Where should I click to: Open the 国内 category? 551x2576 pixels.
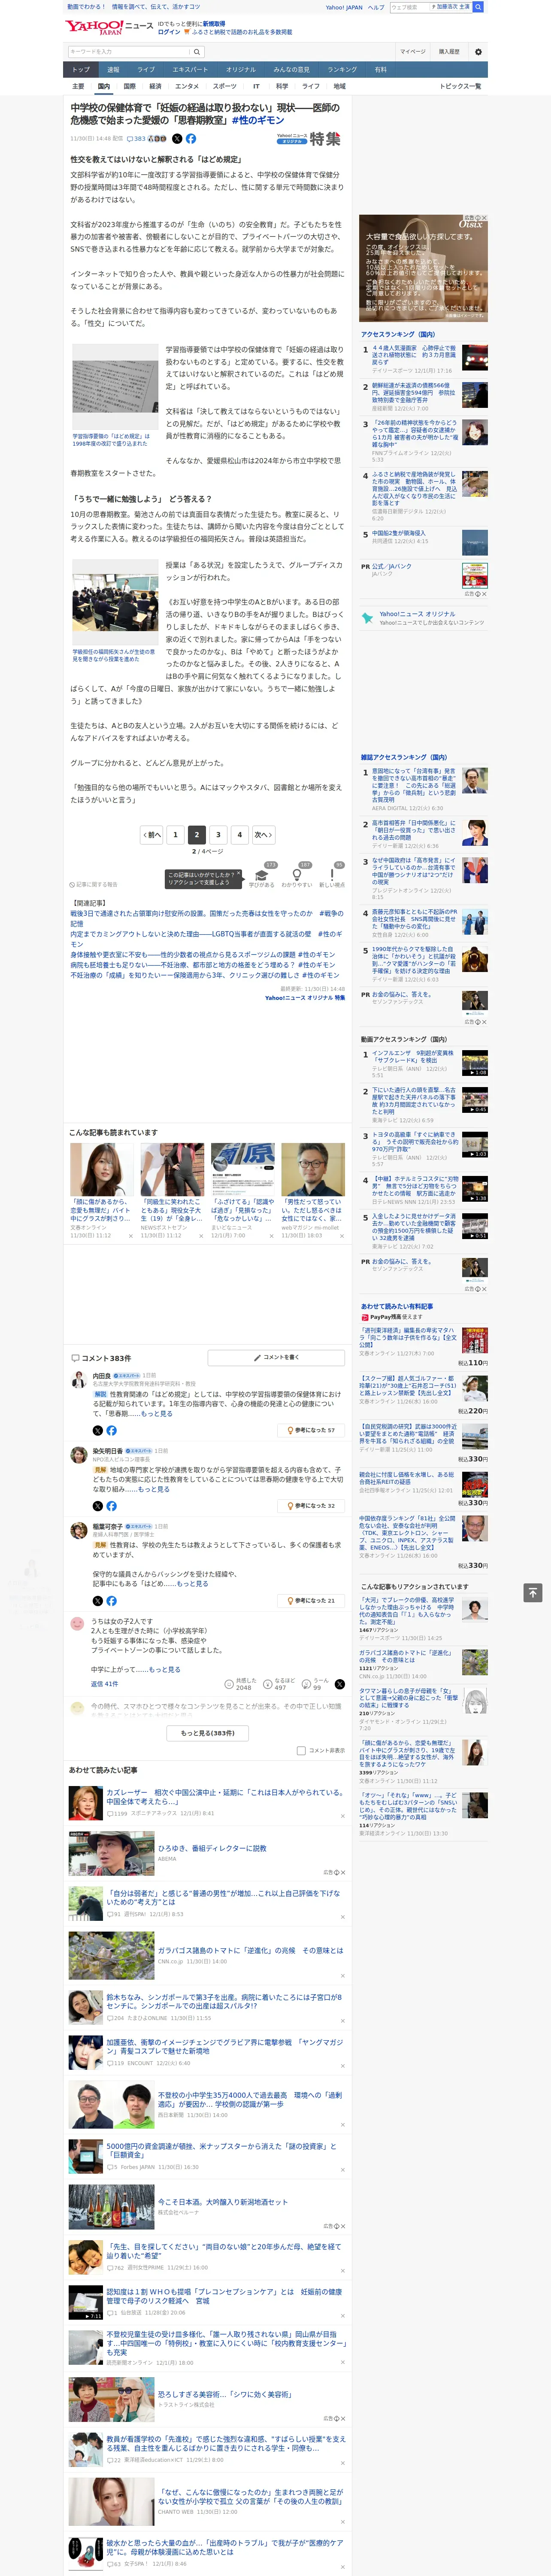click(103, 86)
